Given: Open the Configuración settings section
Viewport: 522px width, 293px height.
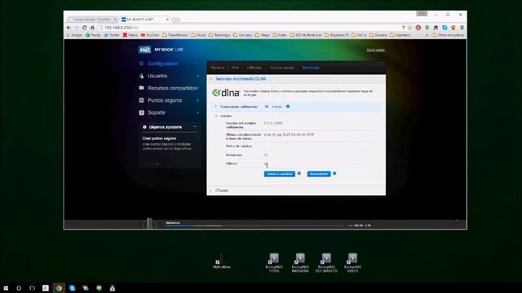Looking at the screenshot, I should [x=163, y=63].
